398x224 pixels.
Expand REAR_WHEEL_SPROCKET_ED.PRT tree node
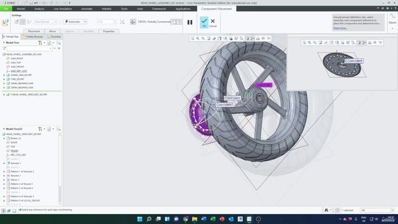(x=4, y=95)
